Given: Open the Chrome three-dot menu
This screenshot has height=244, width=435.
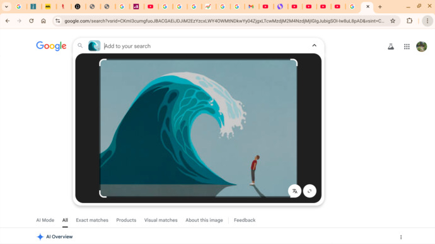Looking at the screenshot, I should coord(427,21).
